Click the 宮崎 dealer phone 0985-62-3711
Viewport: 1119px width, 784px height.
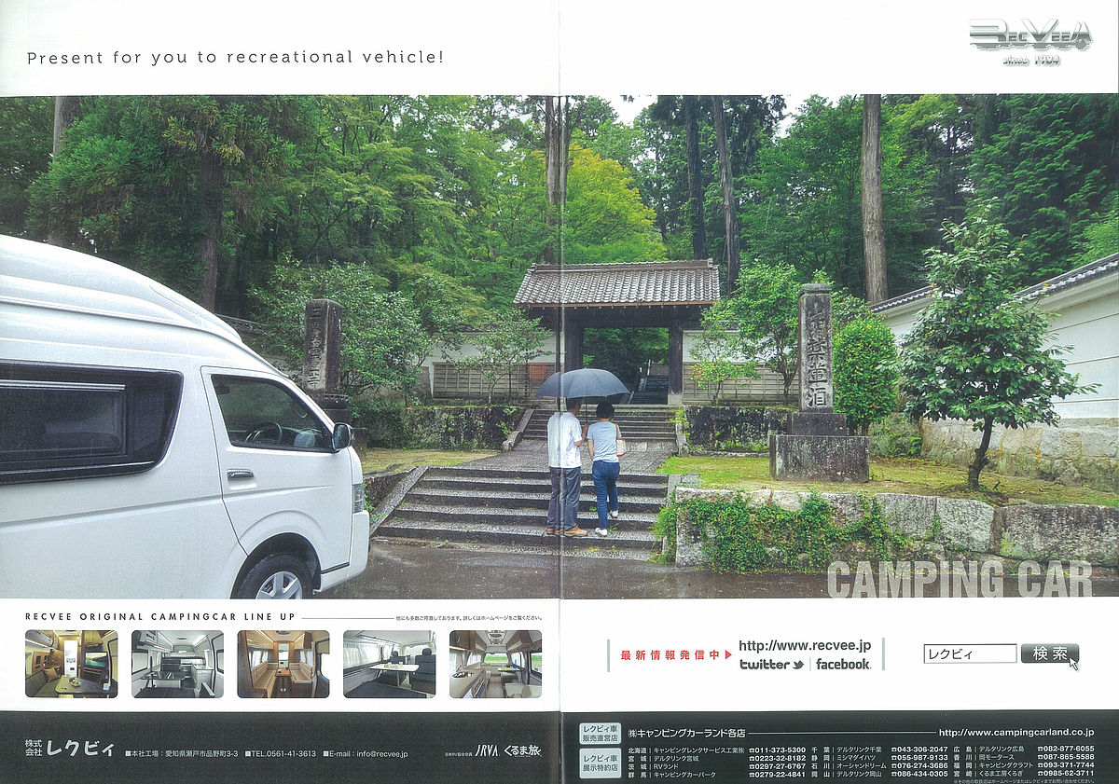pyautogui.click(x=1066, y=774)
